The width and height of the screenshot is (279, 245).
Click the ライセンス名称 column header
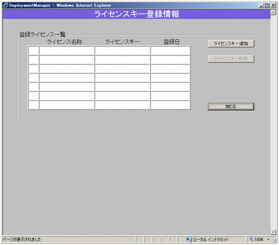pyautogui.click(x=64, y=42)
